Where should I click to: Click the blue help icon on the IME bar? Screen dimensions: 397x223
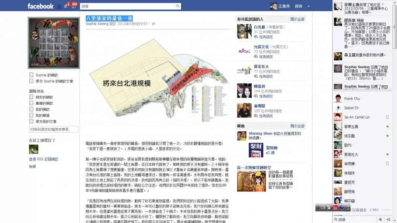click(342, 207)
